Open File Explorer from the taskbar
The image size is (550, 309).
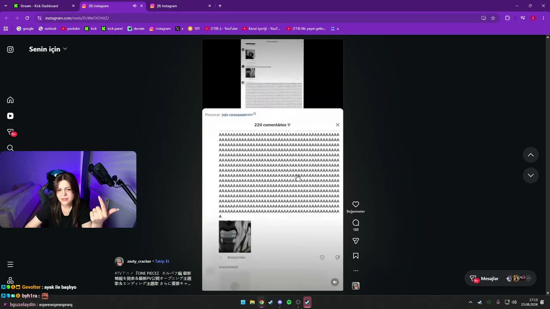tap(252, 302)
